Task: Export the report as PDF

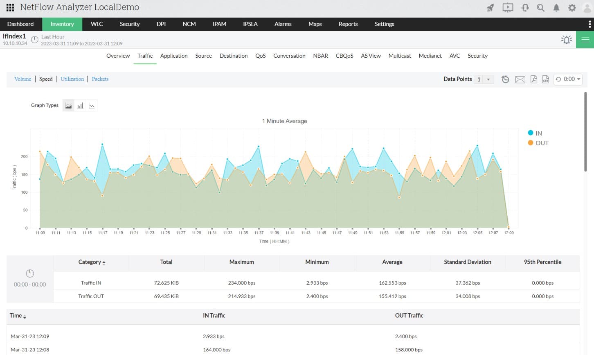Action: point(533,79)
